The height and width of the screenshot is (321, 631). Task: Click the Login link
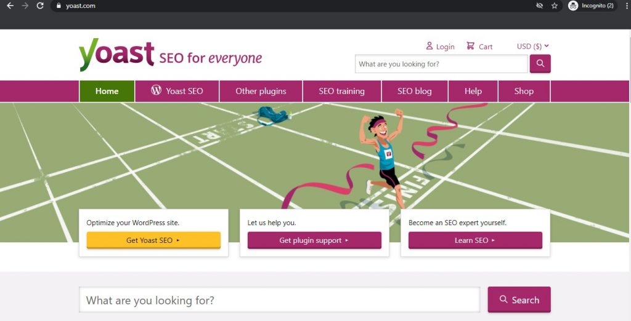pyautogui.click(x=440, y=46)
